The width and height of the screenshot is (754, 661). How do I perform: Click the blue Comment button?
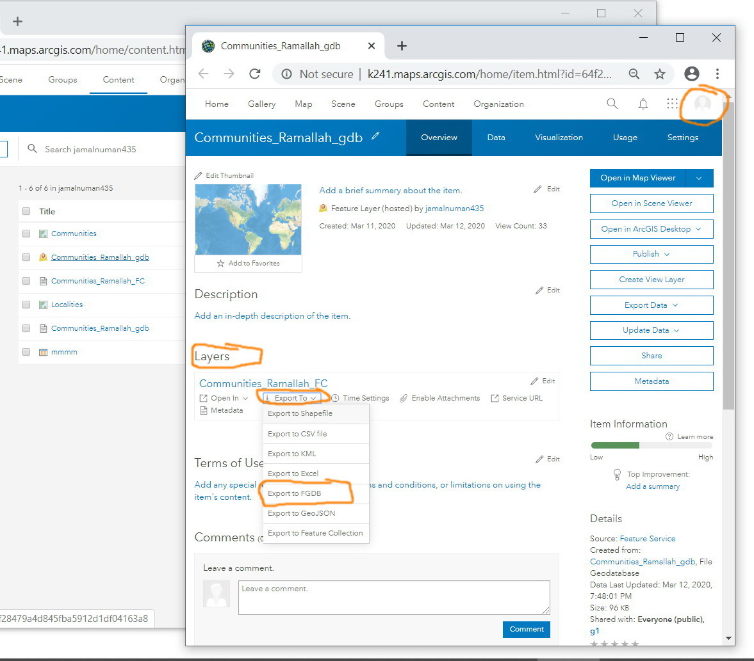click(527, 629)
